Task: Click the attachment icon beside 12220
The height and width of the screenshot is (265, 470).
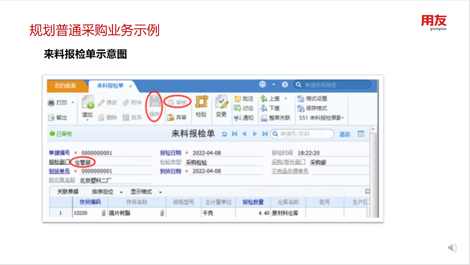Action: point(104,213)
